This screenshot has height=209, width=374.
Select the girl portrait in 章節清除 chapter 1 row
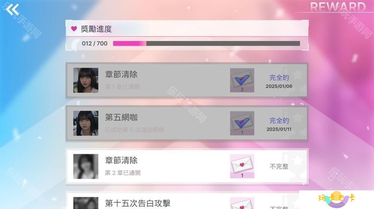86,80
